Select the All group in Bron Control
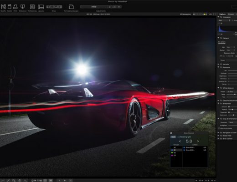The height and width of the screenshot is (182, 237). [176, 147]
